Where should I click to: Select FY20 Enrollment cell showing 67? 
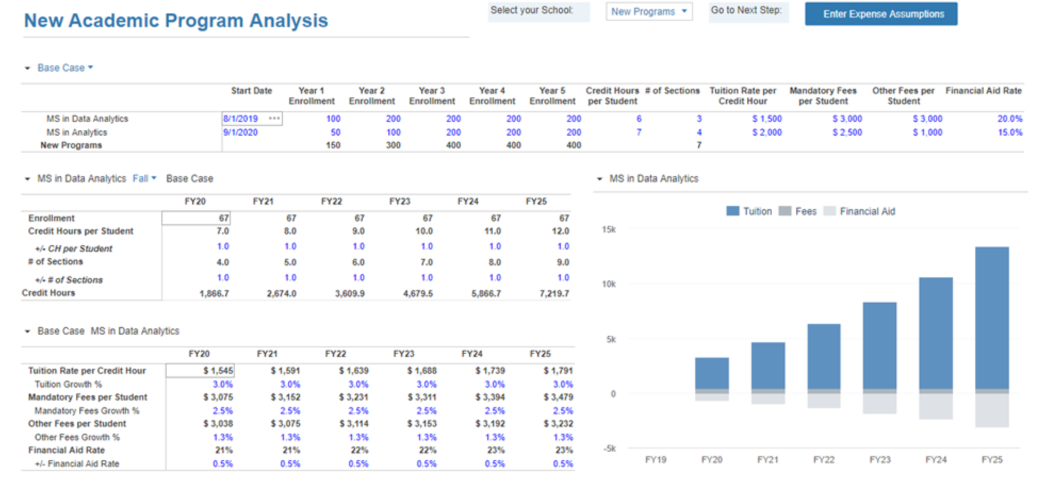196,218
